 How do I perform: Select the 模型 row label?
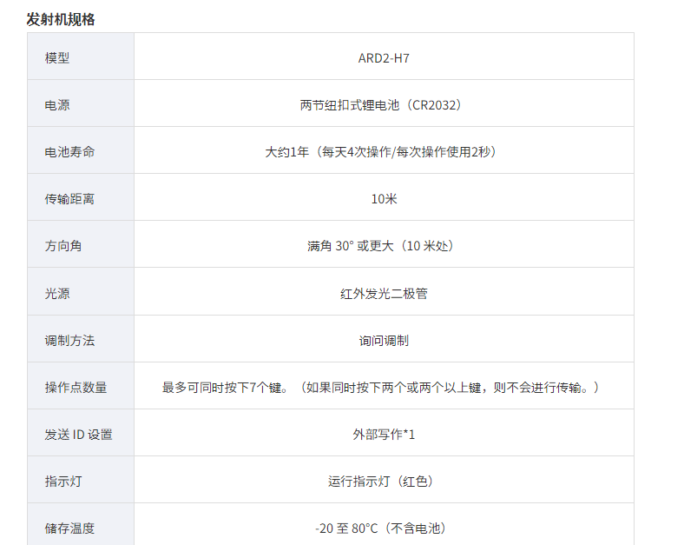click(57, 58)
